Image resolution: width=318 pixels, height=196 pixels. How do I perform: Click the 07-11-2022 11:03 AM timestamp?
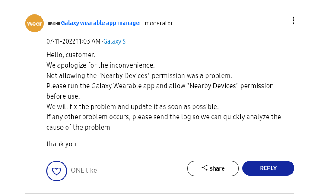point(73,41)
